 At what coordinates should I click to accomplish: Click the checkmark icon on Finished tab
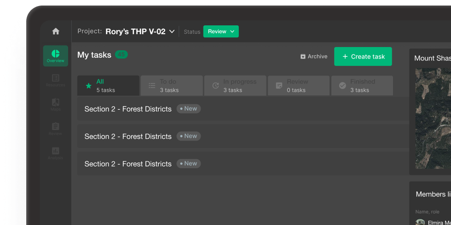point(342,86)
